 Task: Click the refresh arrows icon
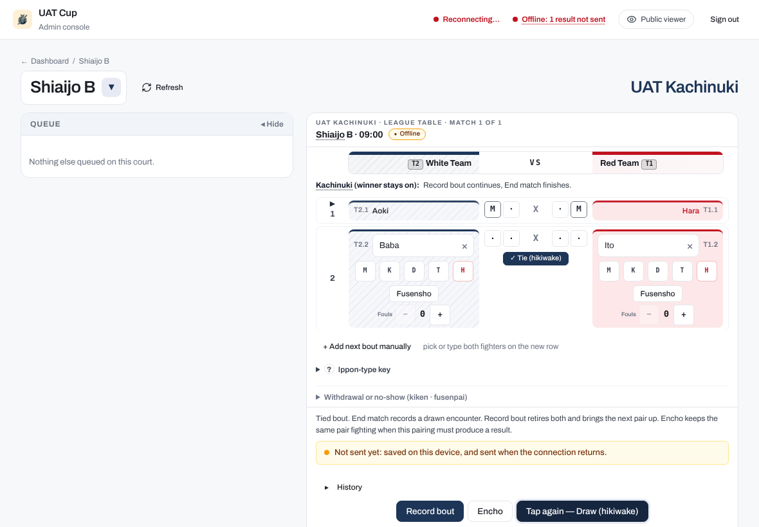click(147, 87)
